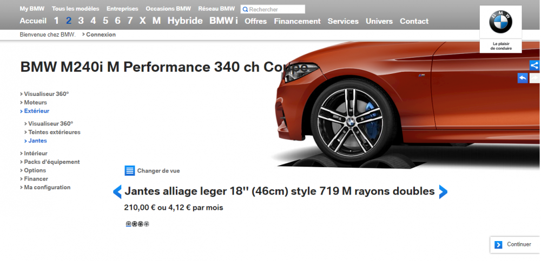The image size is (541, 261).
Task: Open the Contact menu
Action: pyautogui.click(x=414, y=22)
